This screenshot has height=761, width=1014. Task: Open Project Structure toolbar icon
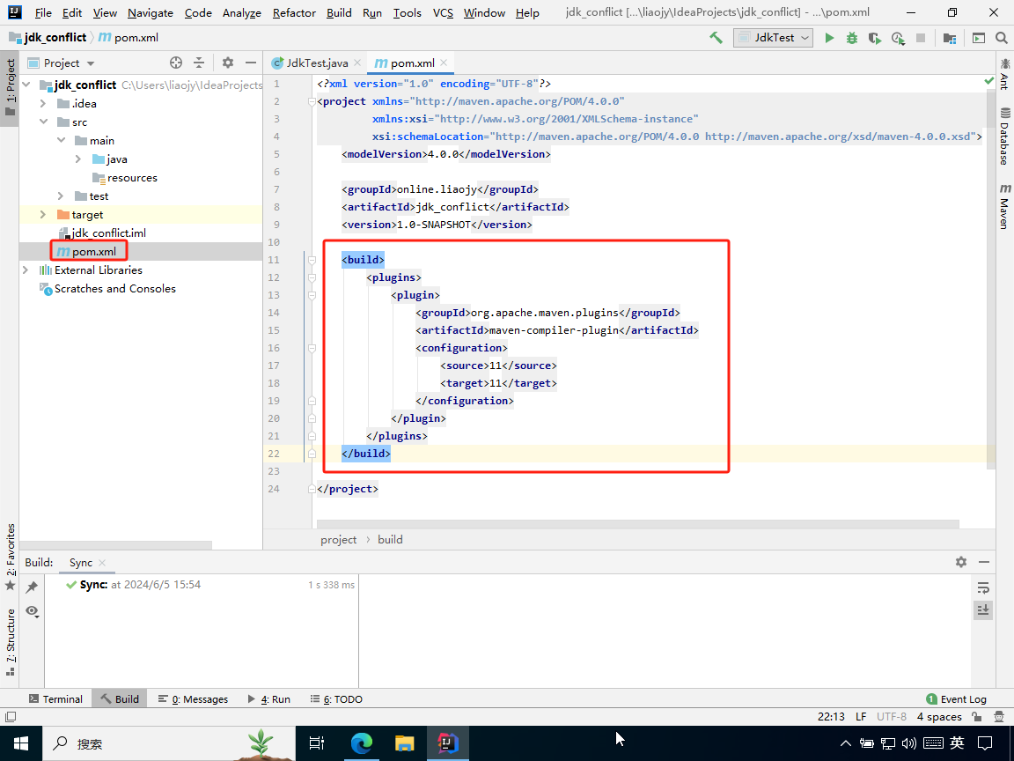coord(950,38)
